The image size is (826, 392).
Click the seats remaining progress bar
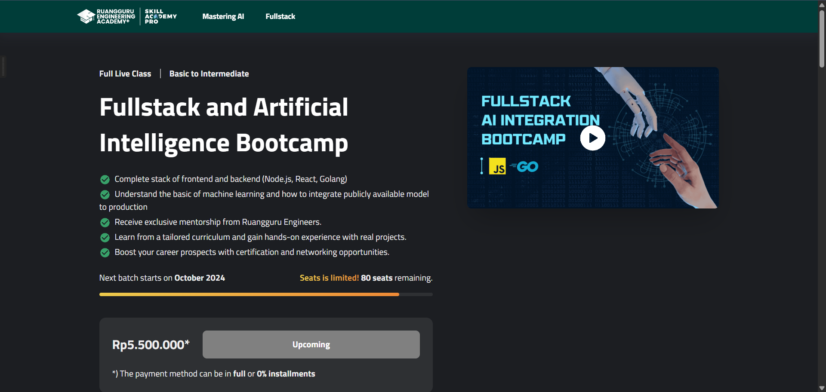point(266,294)
